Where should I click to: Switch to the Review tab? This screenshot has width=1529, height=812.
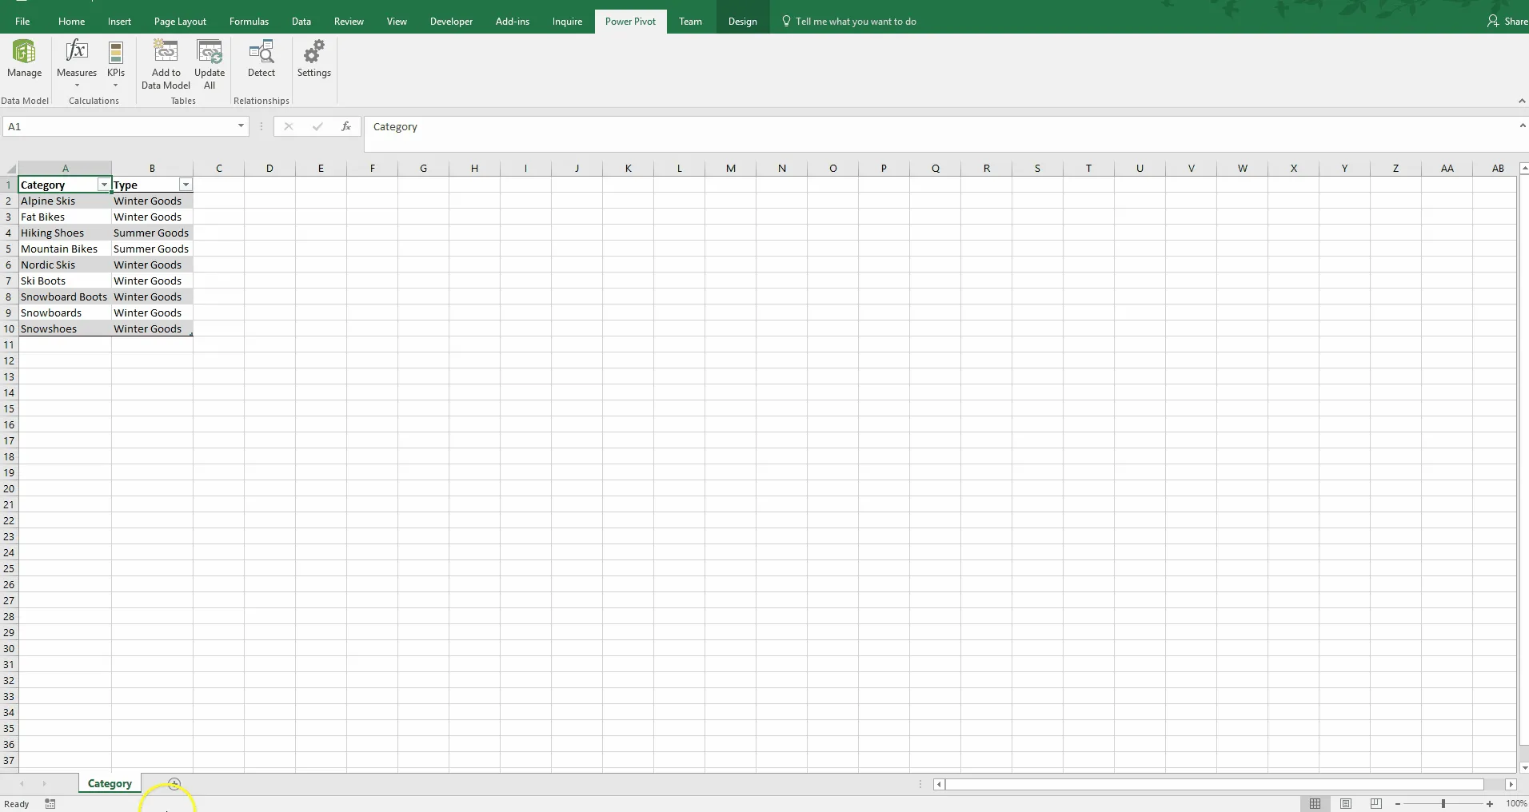point(349,22)
